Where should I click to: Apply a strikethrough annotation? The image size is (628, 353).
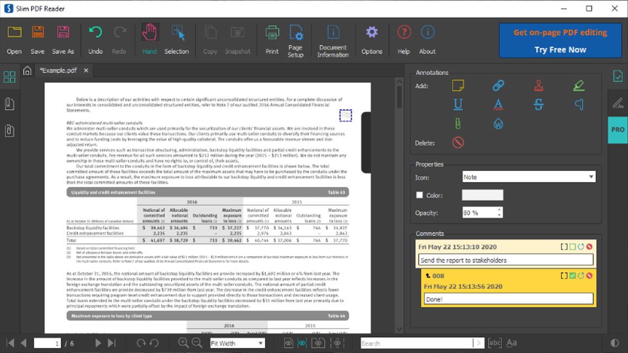538,104
